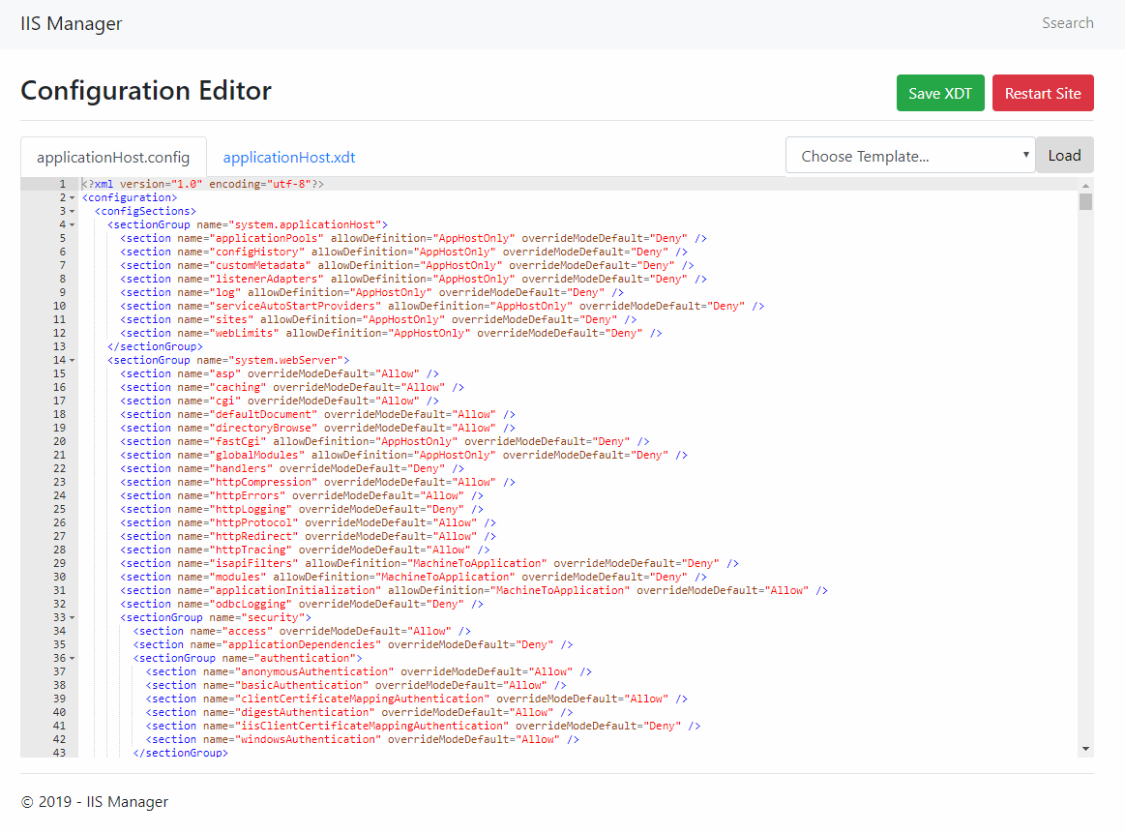1125x833 pixels.
Task: Collapse the configuration element at line 2
Action: coord(72,198)
